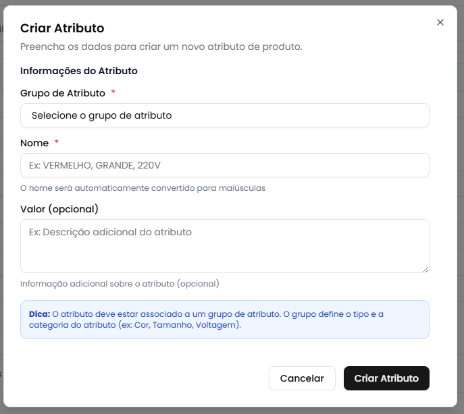Click the Grupo de Atributo field label
The height and width of the screenshot is (414, 464).
pyautogui.click(x=63, y=93)
